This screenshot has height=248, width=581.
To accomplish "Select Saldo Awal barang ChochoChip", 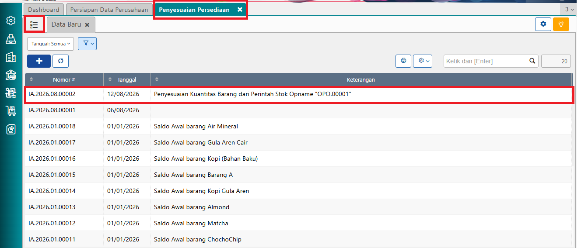I will pyautogui.click(x=198, y=239).
